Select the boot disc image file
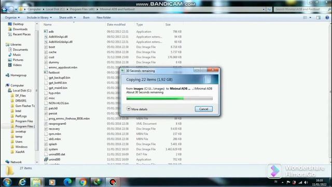Viewport: 332px width, 187px height. point(52,47)
